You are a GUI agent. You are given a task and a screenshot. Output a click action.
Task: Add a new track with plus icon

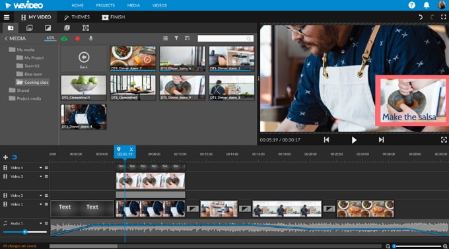5,157
